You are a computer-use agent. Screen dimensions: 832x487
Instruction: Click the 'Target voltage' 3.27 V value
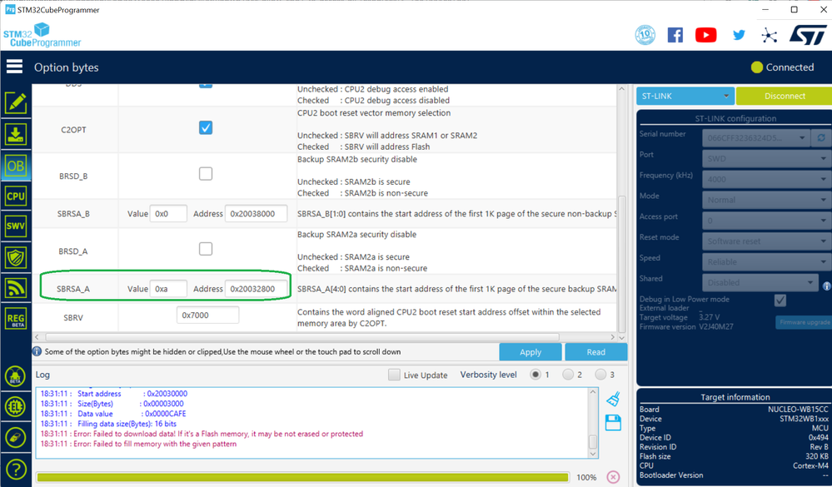pyautogui.click(x=709, y=317)
